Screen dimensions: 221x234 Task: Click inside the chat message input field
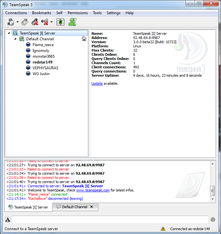pyautogui.click(x=110, y=219)
